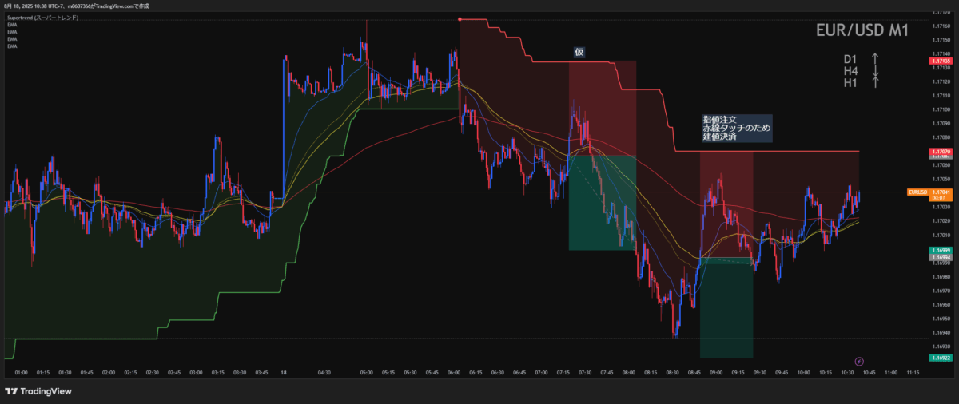Click the D1 up-arrow trend indicator
This screenshot has height=404, width=959.
pyautogui.click(x=875, y=59)
